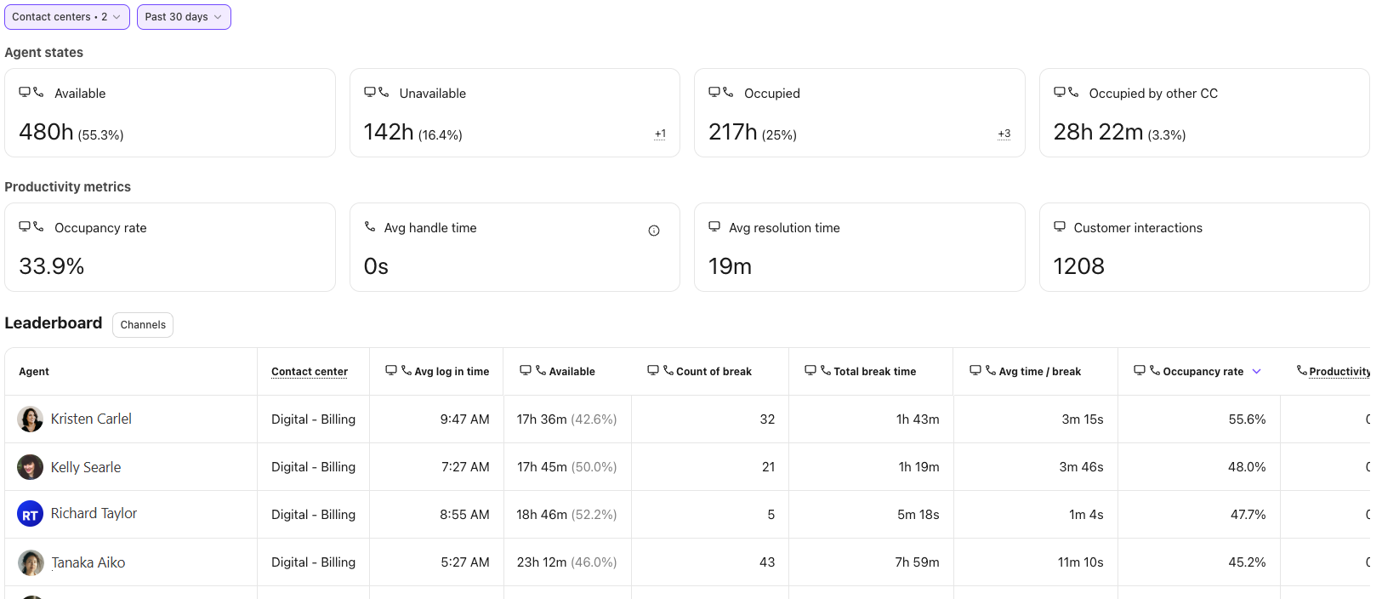Open agent Richard Taylor's name
Screen dimensions: 1382x599
coord(94,513)
